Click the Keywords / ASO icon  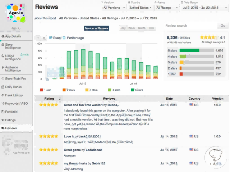(3, 103)
